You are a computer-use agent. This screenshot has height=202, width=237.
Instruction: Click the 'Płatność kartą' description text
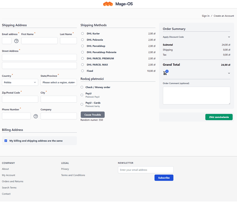click(92, 106)
